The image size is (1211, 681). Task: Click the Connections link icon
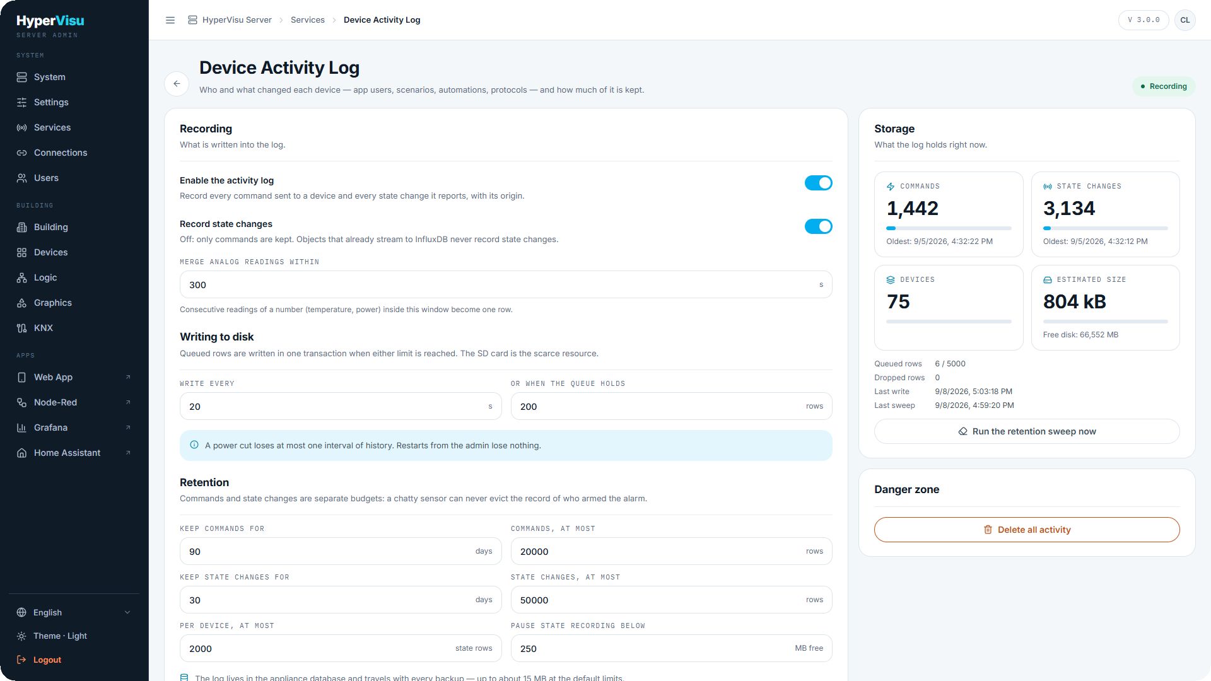coord(21,153)
